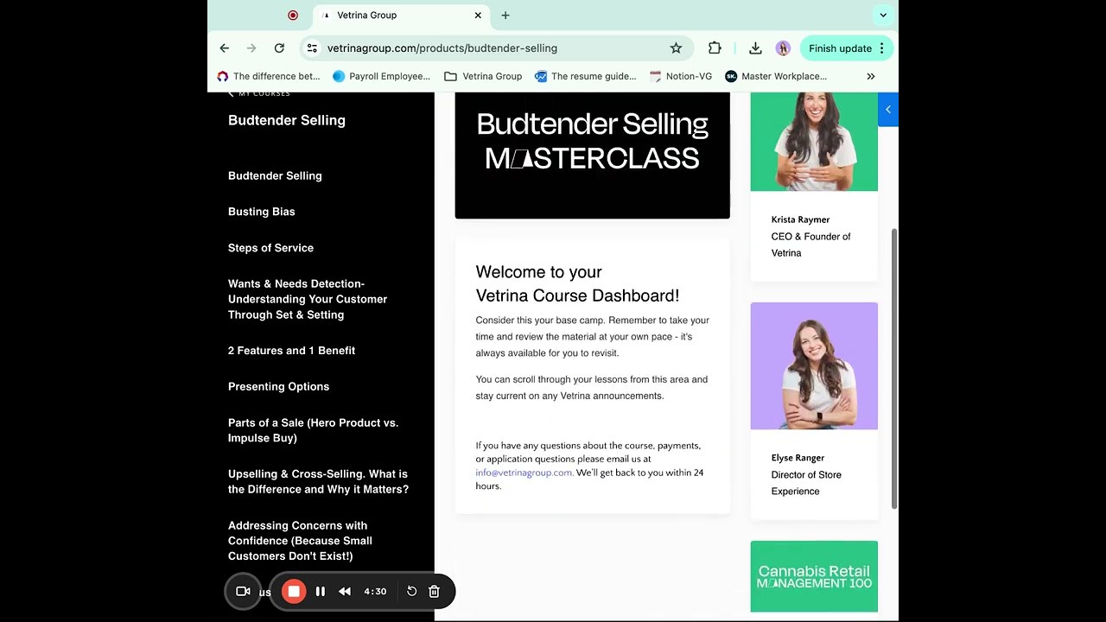Image resolution: width=1106 pixels, height=622 pixels.
Task: Open 'The difference bet...' bookmark
Action: coord(268,76)
